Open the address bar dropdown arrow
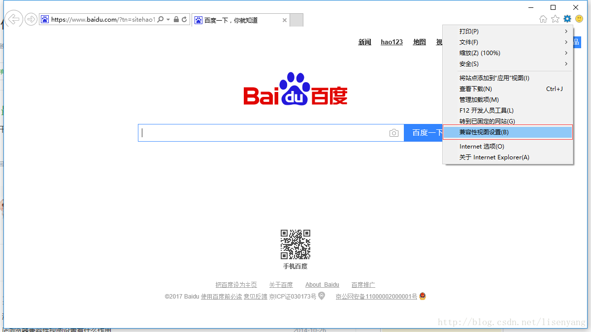Image resolution: width=591 pixels, height=332 pixels. (x=168, y=20)
